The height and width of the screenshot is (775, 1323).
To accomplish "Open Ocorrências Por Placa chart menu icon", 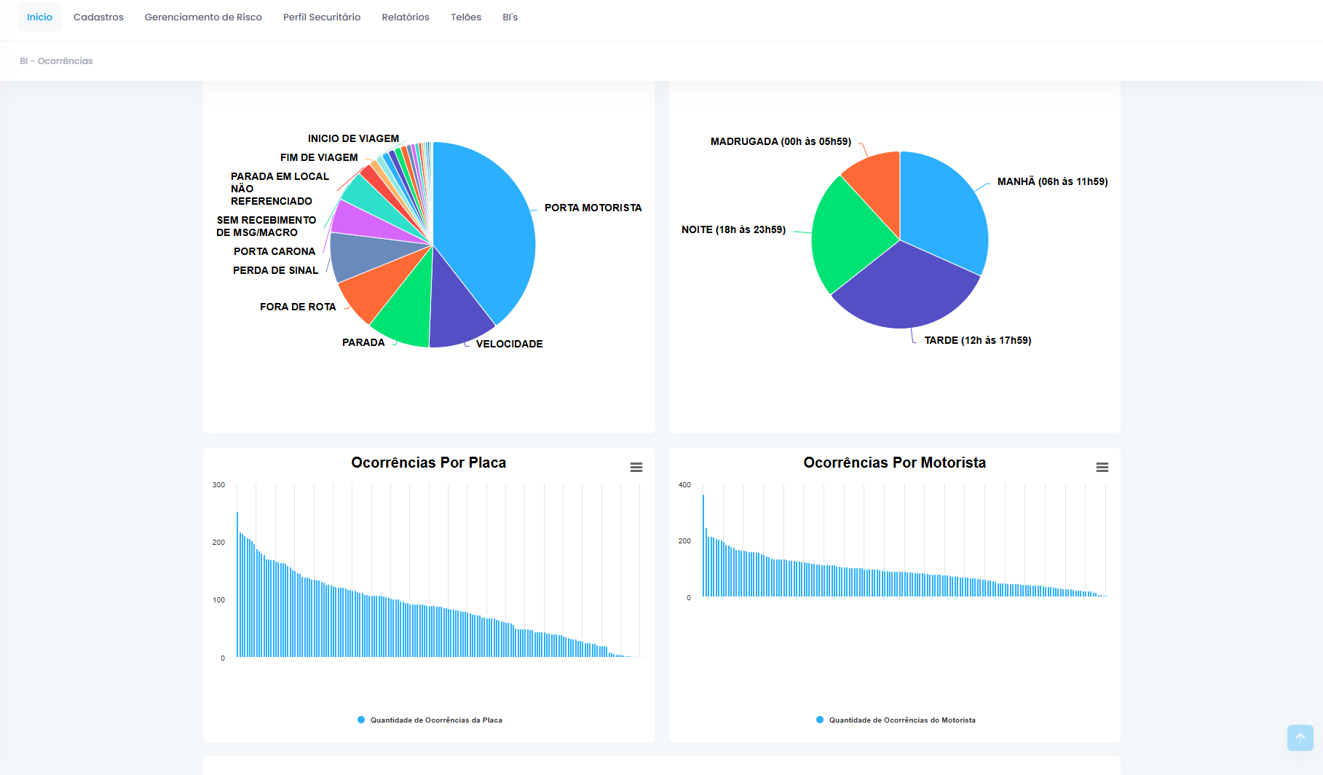I will click(x=636, y=468).
